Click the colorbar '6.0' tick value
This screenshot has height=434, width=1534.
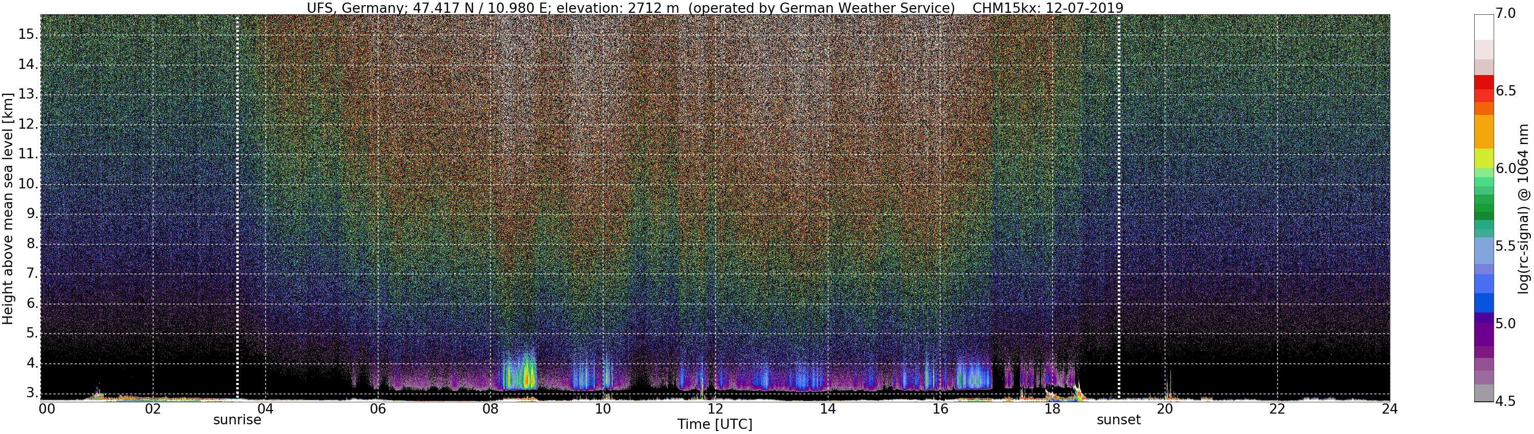(x=1505, y=169)
